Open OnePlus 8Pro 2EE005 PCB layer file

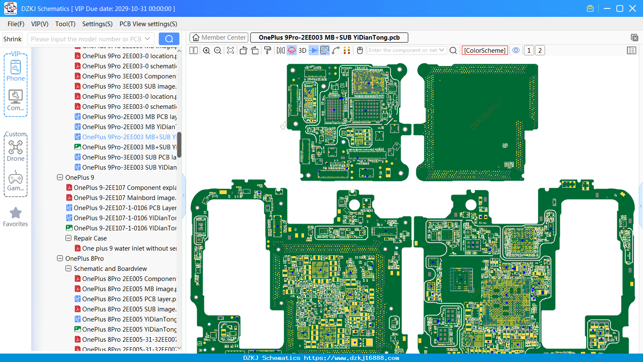pos(125,299)
